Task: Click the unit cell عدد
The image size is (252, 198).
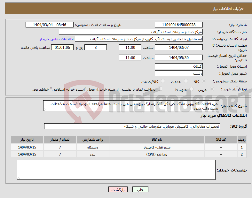Action: click(93, 154)
